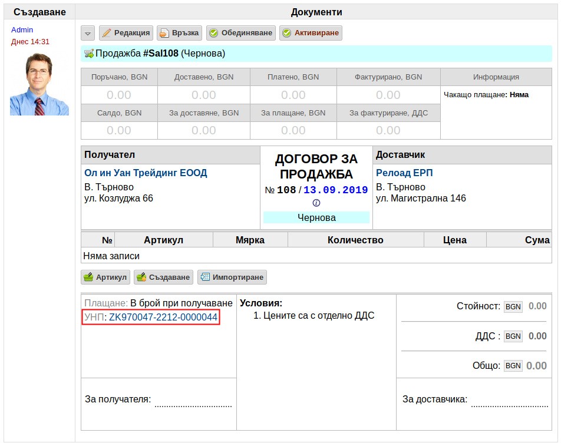Click the Артикул column header
Screen dimensions: 561x446
pyautogui.click(x=163, y=240)
